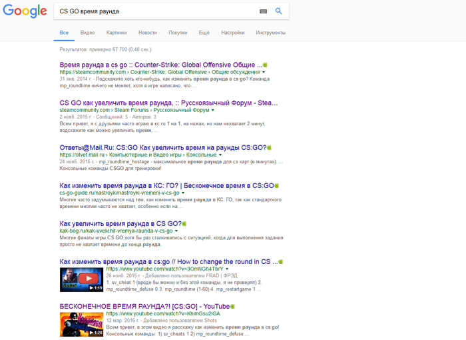Open 'БЕСКОНЕЧНОЕ ВРЕМЯ РАУНДА?! [CS:GO] - YouTube' result
Screen dimensions: 466x340
click(x=144, y=307)
